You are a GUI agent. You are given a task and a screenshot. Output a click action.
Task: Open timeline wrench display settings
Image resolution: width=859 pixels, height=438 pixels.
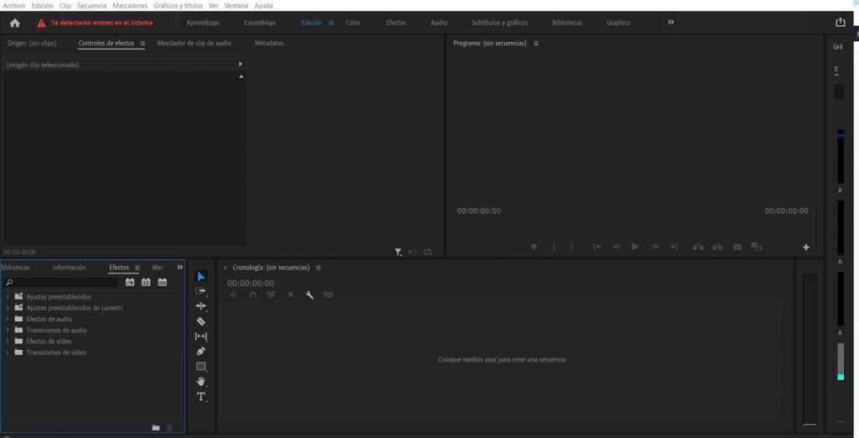pyautogui.click(x=310, y=295)
